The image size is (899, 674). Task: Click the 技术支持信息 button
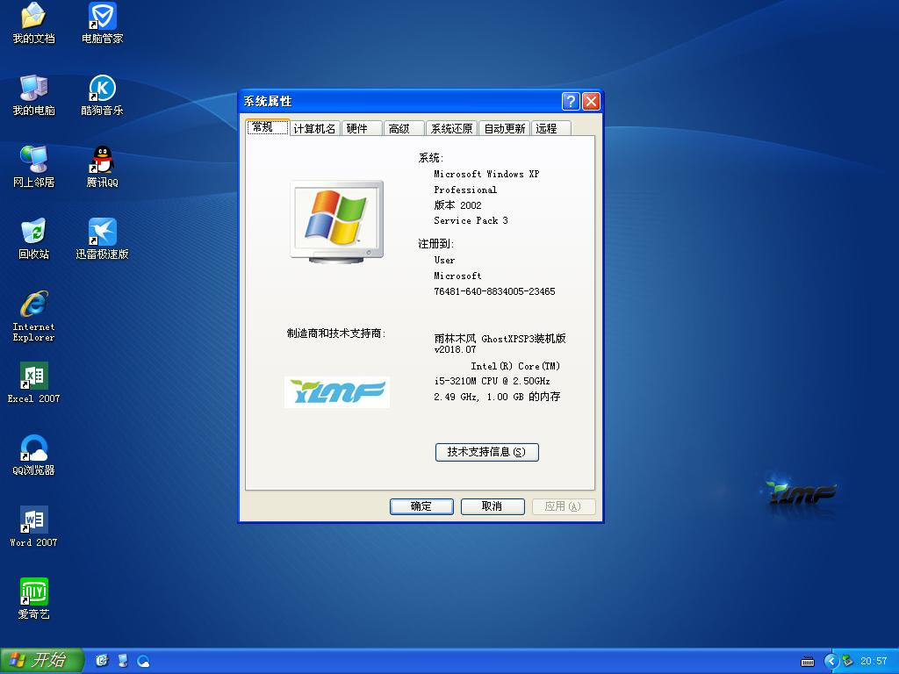pyautogui.click(x=486, y=452)
